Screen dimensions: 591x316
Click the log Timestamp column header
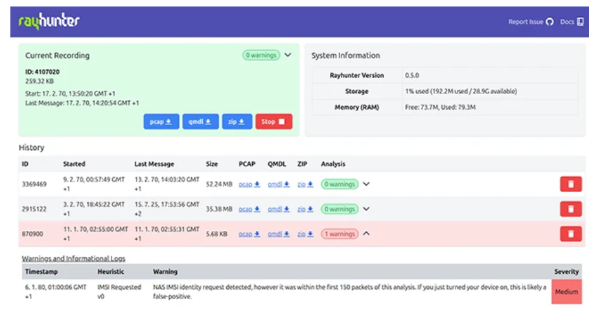pyautogui.click(x=41, y=272)
